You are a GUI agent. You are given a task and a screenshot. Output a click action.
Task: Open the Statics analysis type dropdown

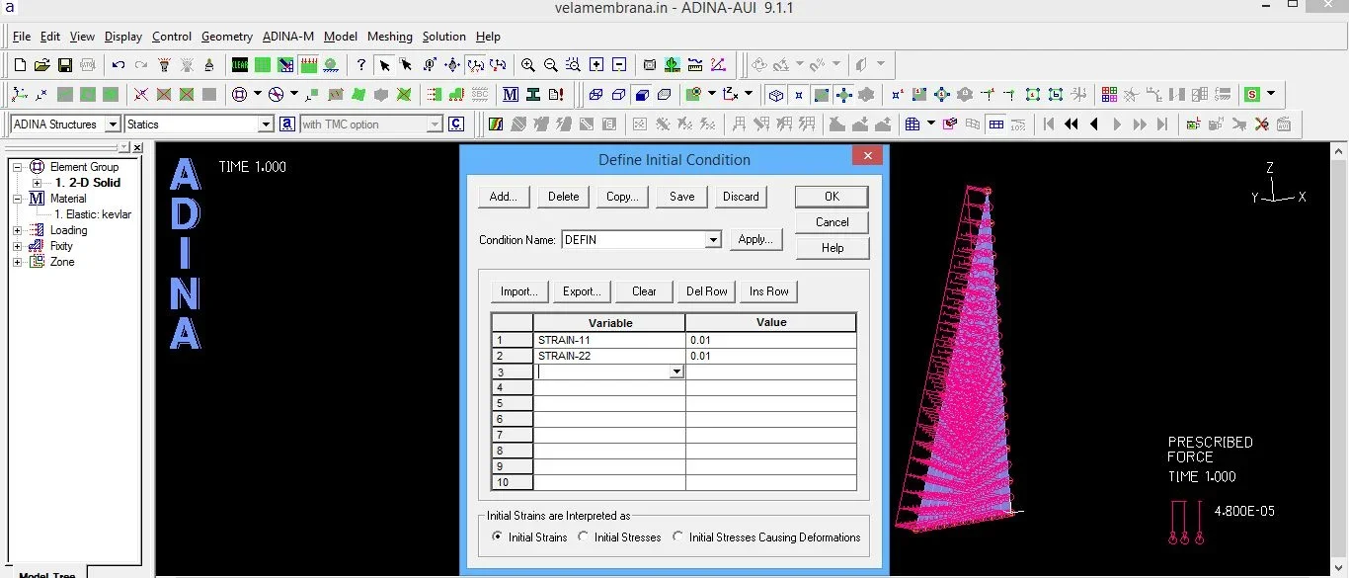pos(266,124)
